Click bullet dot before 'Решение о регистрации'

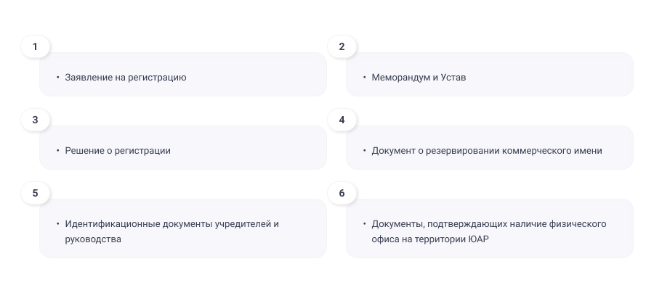pyautogui.click(x=57, y=150)
